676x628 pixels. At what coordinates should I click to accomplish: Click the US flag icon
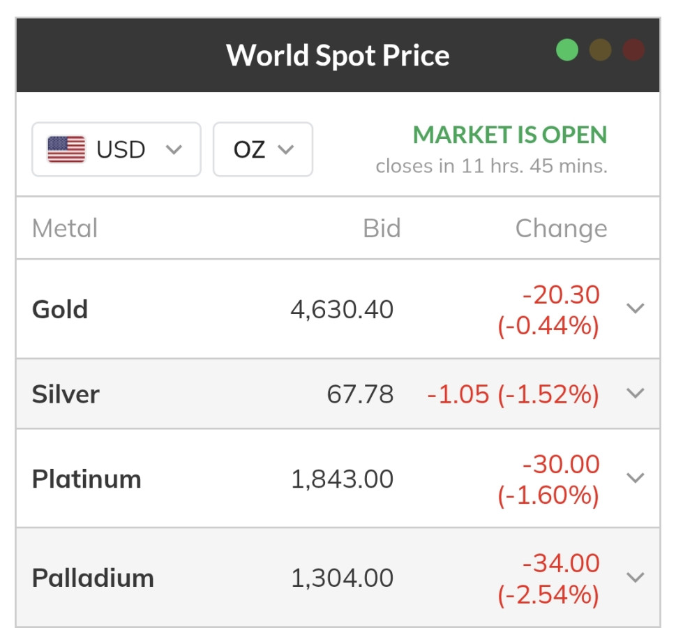coord(66,149)
